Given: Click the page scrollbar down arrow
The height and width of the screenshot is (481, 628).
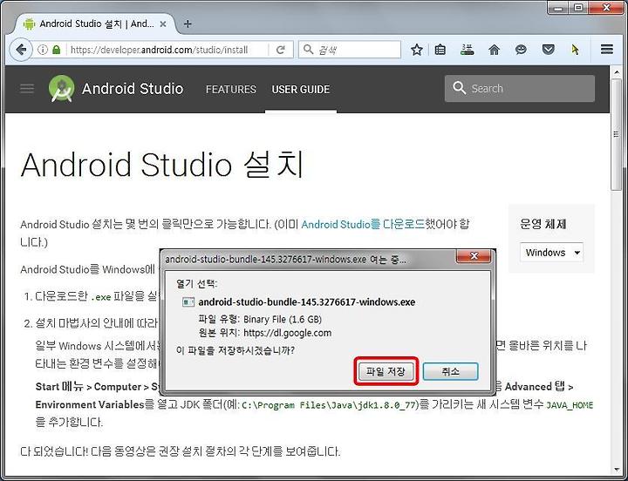Looking at the screenshot, I should click(x=617, y=470).
